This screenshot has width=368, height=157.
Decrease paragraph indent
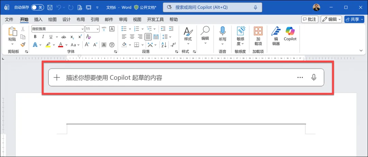[163, 29]
